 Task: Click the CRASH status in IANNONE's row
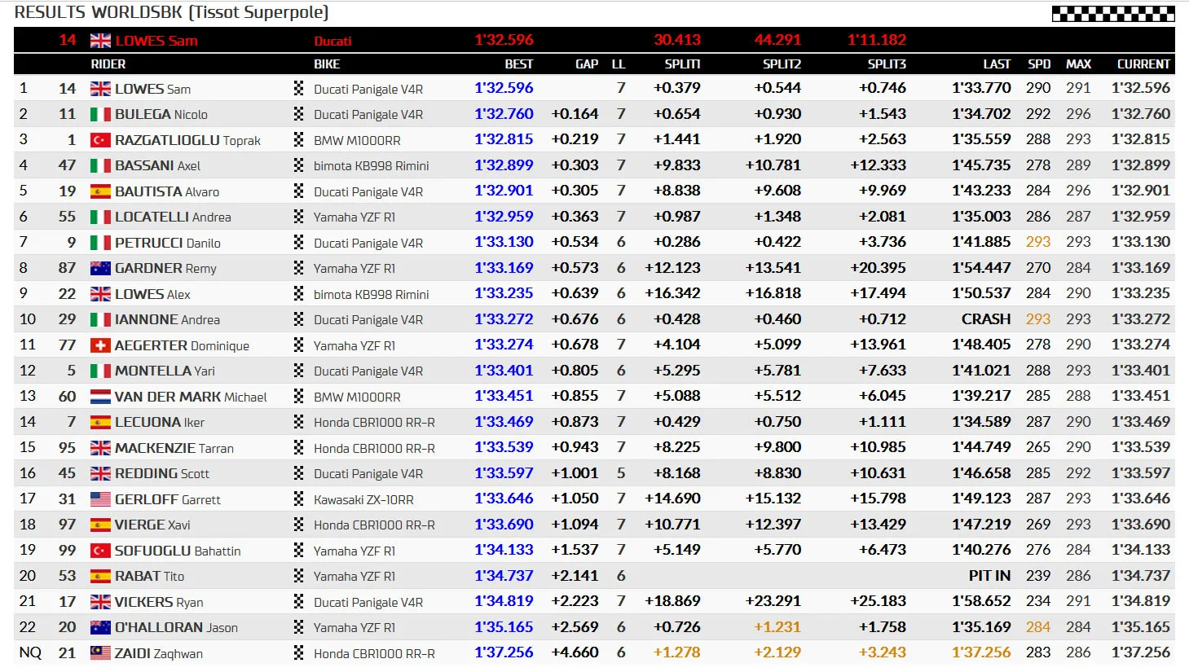tap(986, 319)
